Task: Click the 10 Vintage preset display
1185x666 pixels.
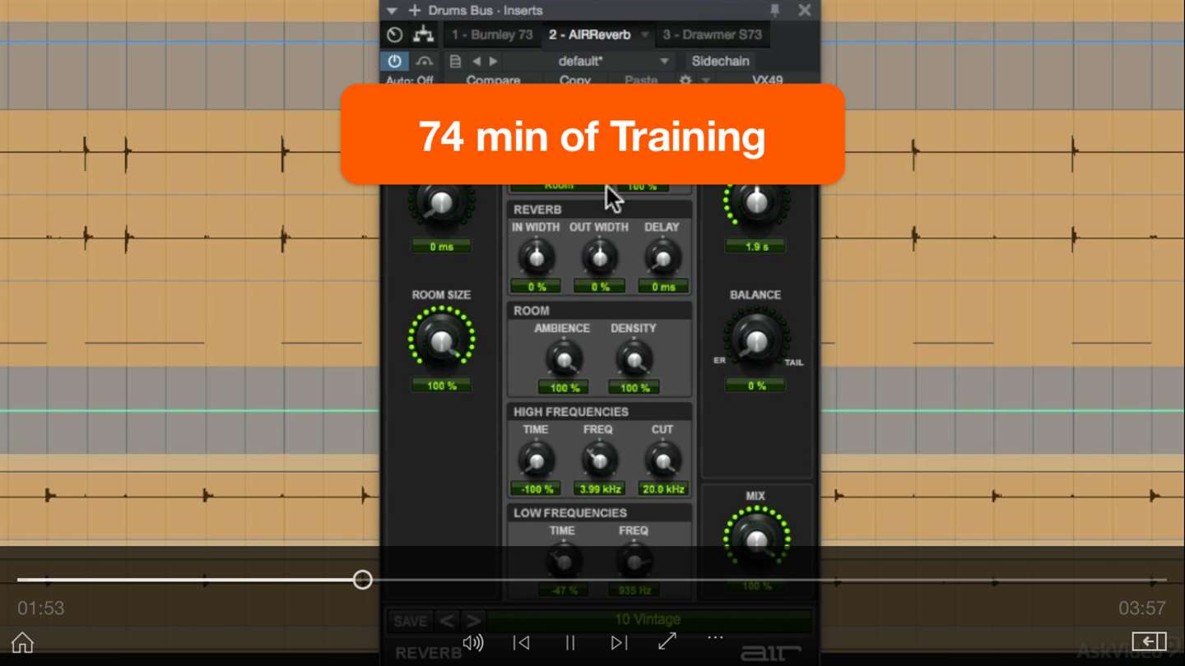Action: point(648,620)
